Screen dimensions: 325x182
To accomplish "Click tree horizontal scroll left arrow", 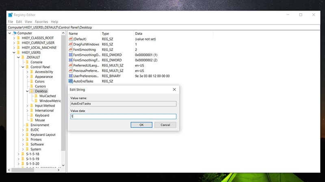I will [x=9, y=170].
